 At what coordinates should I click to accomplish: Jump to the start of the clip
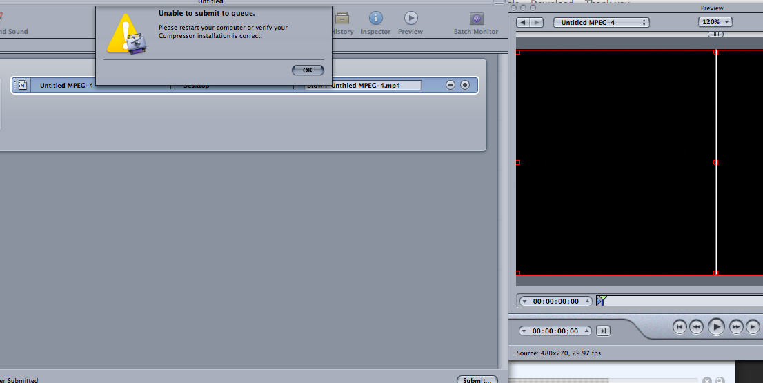coord(680,327)
